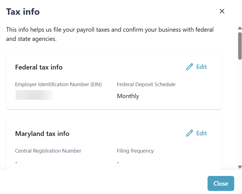
Task: Click the scrollbar down arrow
Action: coord(240,167)
